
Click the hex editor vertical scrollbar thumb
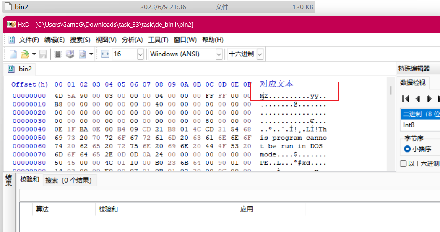click(391, 90)
